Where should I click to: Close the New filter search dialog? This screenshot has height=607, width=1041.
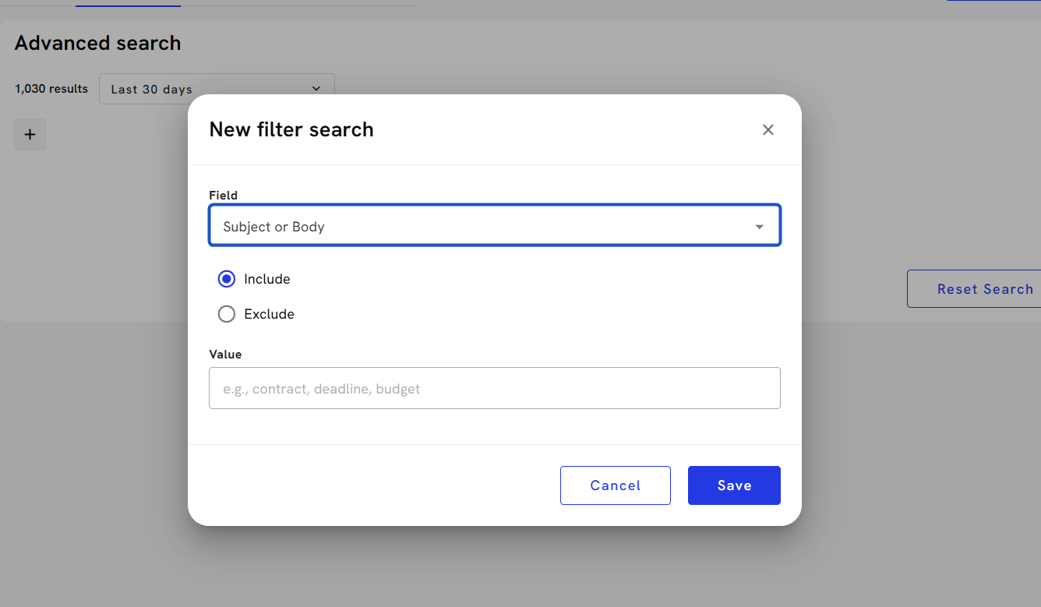[768, 130]
